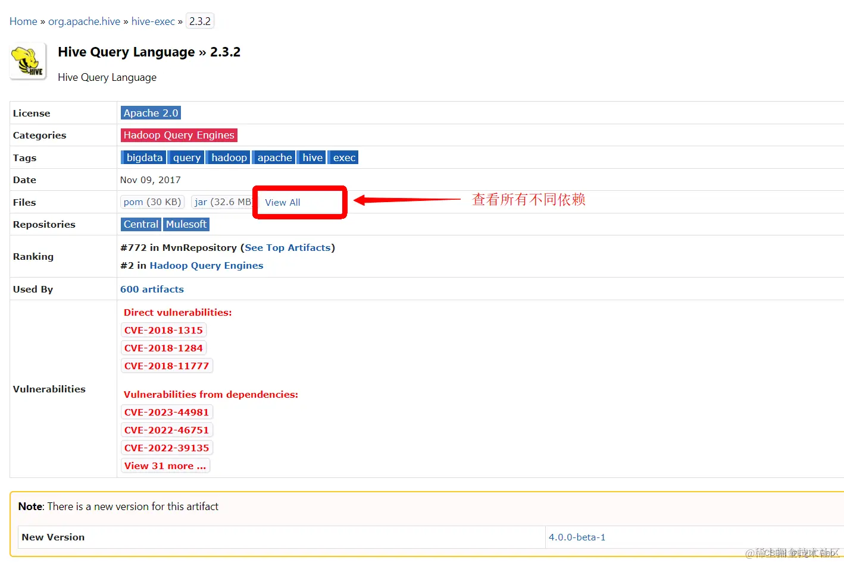Select the query tag
This screenshot has height=563, width=844.
pyautogui.click(x=186, y=158)
